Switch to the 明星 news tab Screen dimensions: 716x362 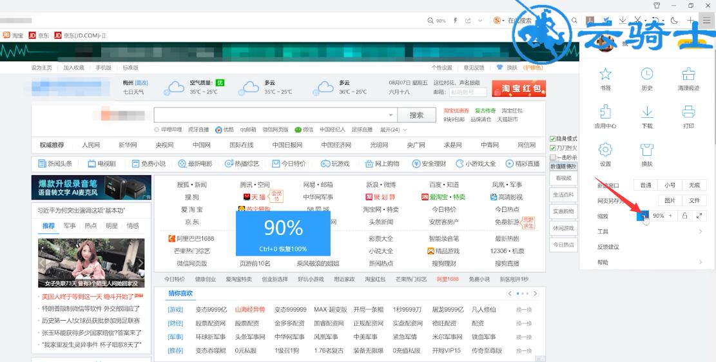111,225
